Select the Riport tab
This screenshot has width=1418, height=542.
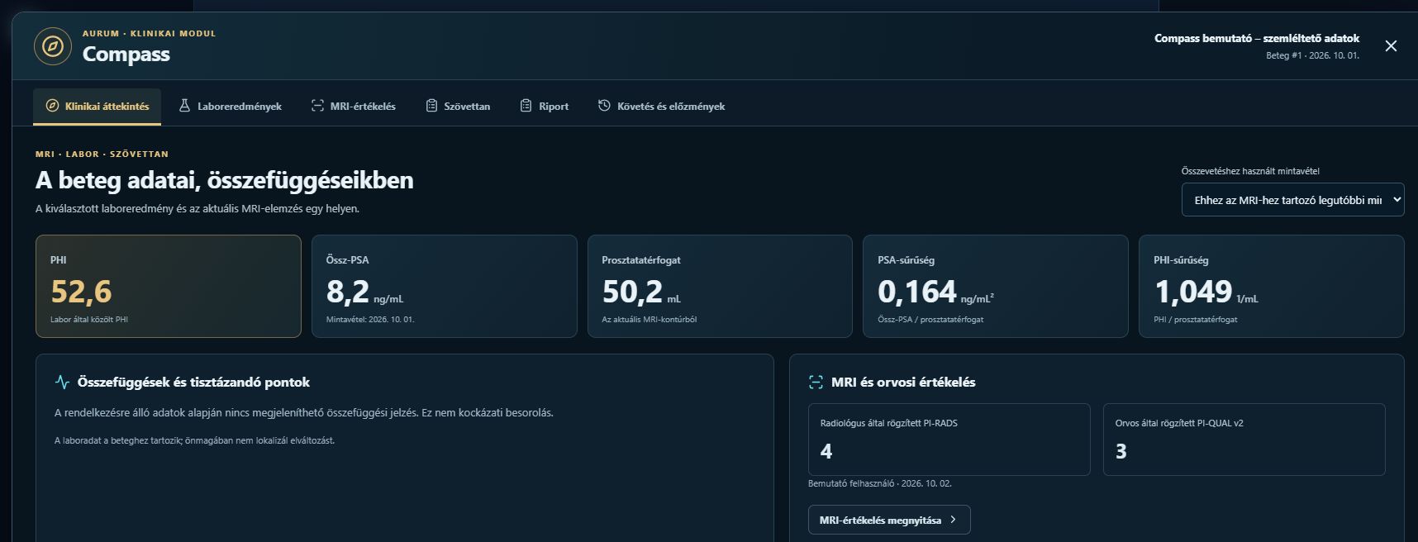pyautogui.click(x=545, y=107)
